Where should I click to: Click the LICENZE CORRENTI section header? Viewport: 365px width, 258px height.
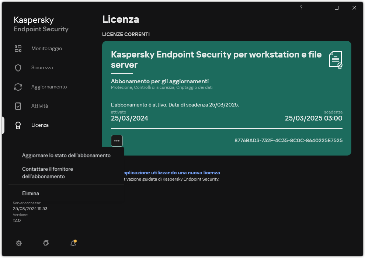pos(126,34)
